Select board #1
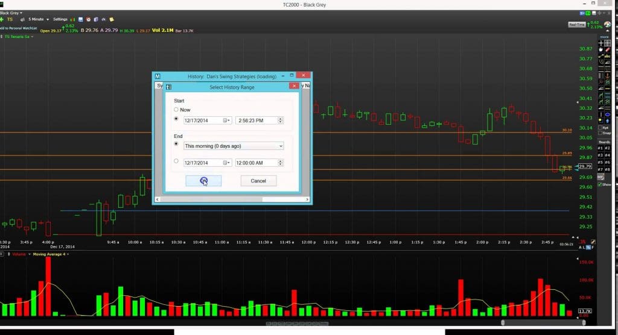This screenshot has width=618, height=335. click(x=600, y=148)
